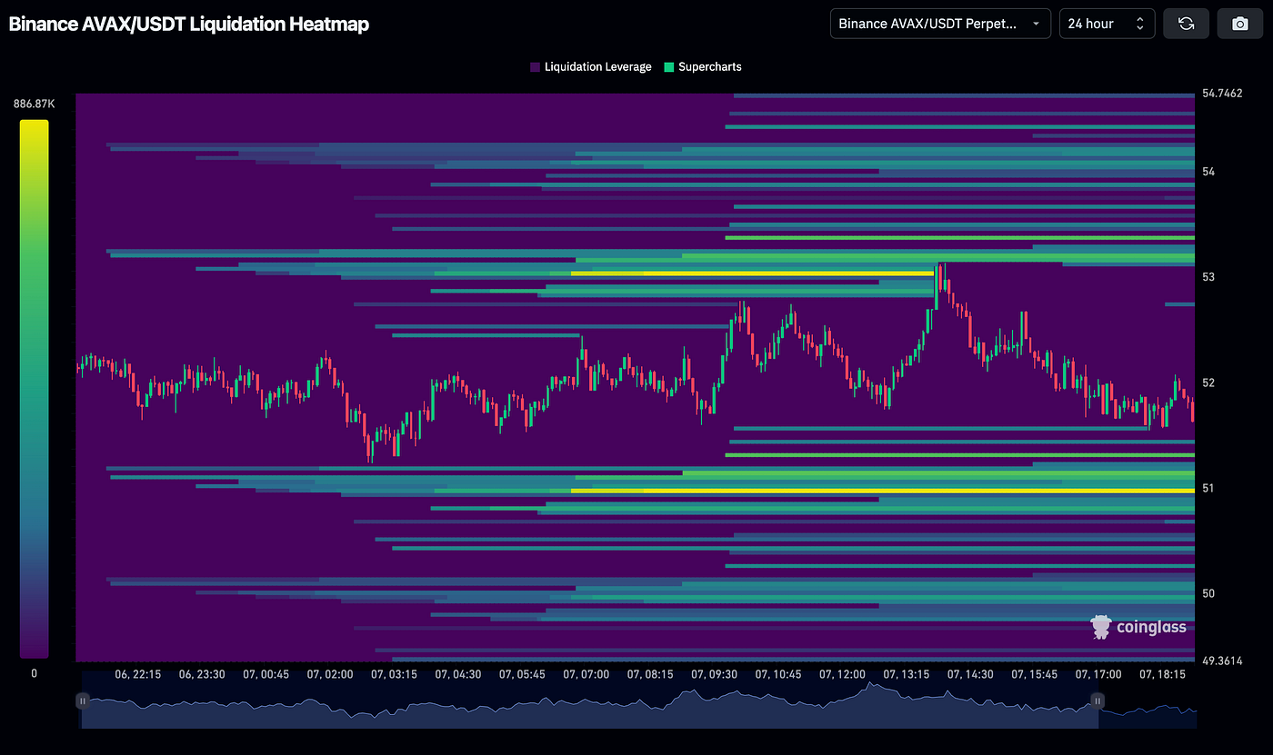Image resolution: width=1273 pixels, height=755 pixels.
Task: Click the 50 price axis label
Action: [x=1208, y=593]
